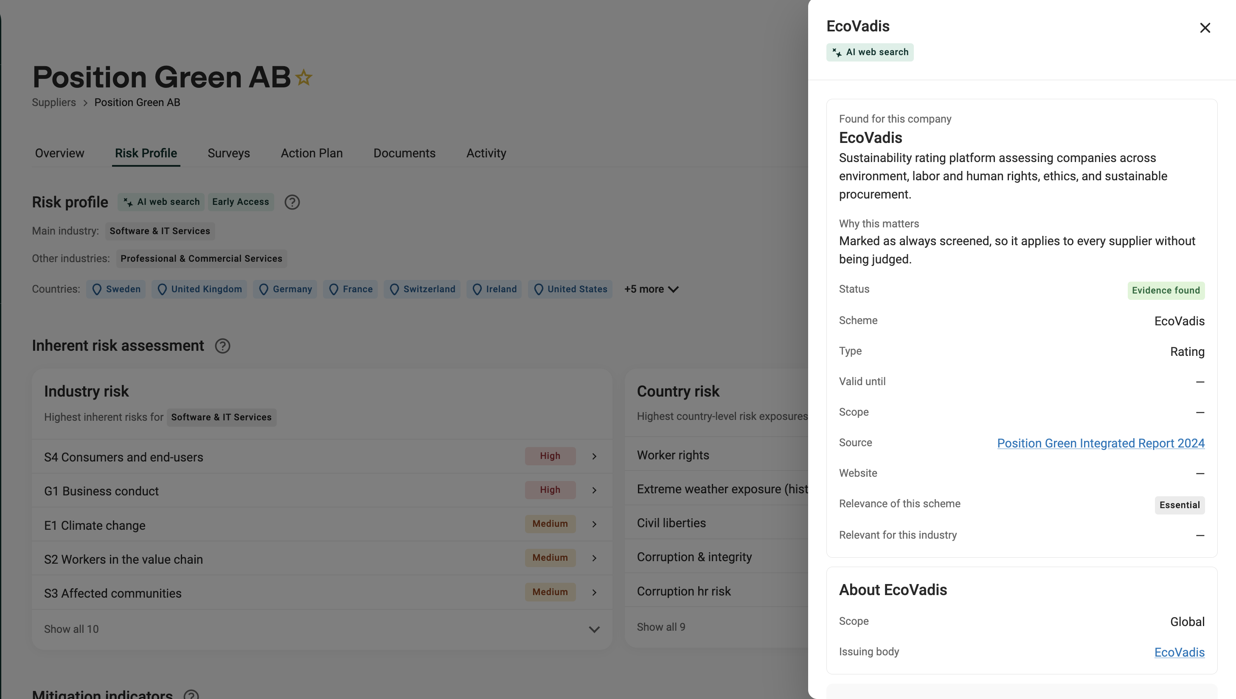Click the G1 Business conduct label
1236x699 pixels.
click(101, 492)
